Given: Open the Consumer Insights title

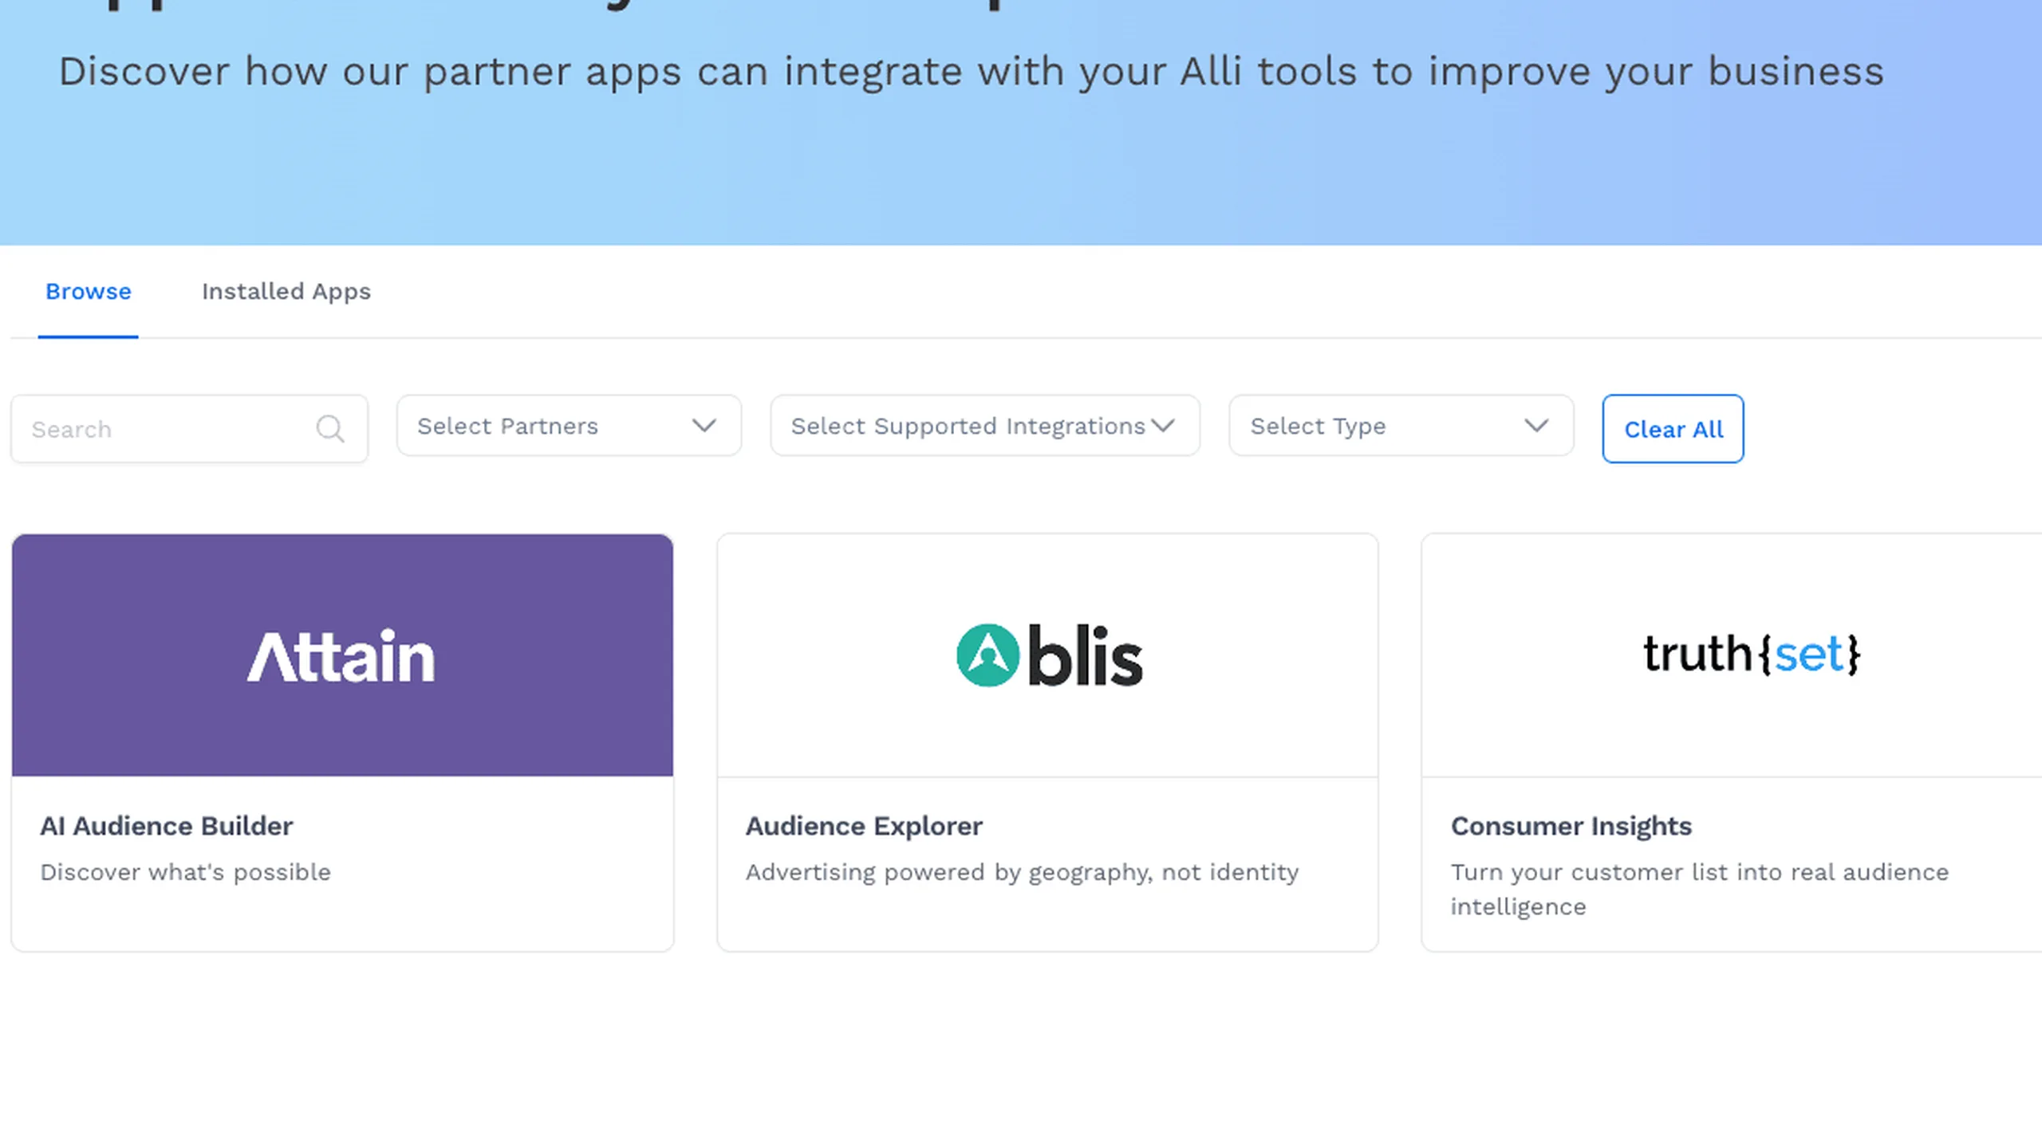Looking at the screenshot, I should pyautogui.click(x=1571, y=826).
